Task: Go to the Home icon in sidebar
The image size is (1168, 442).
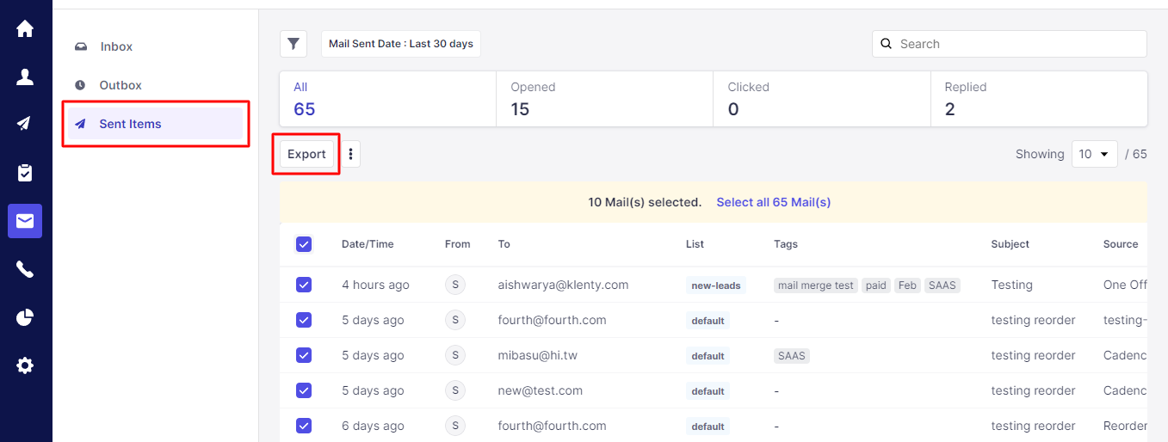Action: click(25, 28)
